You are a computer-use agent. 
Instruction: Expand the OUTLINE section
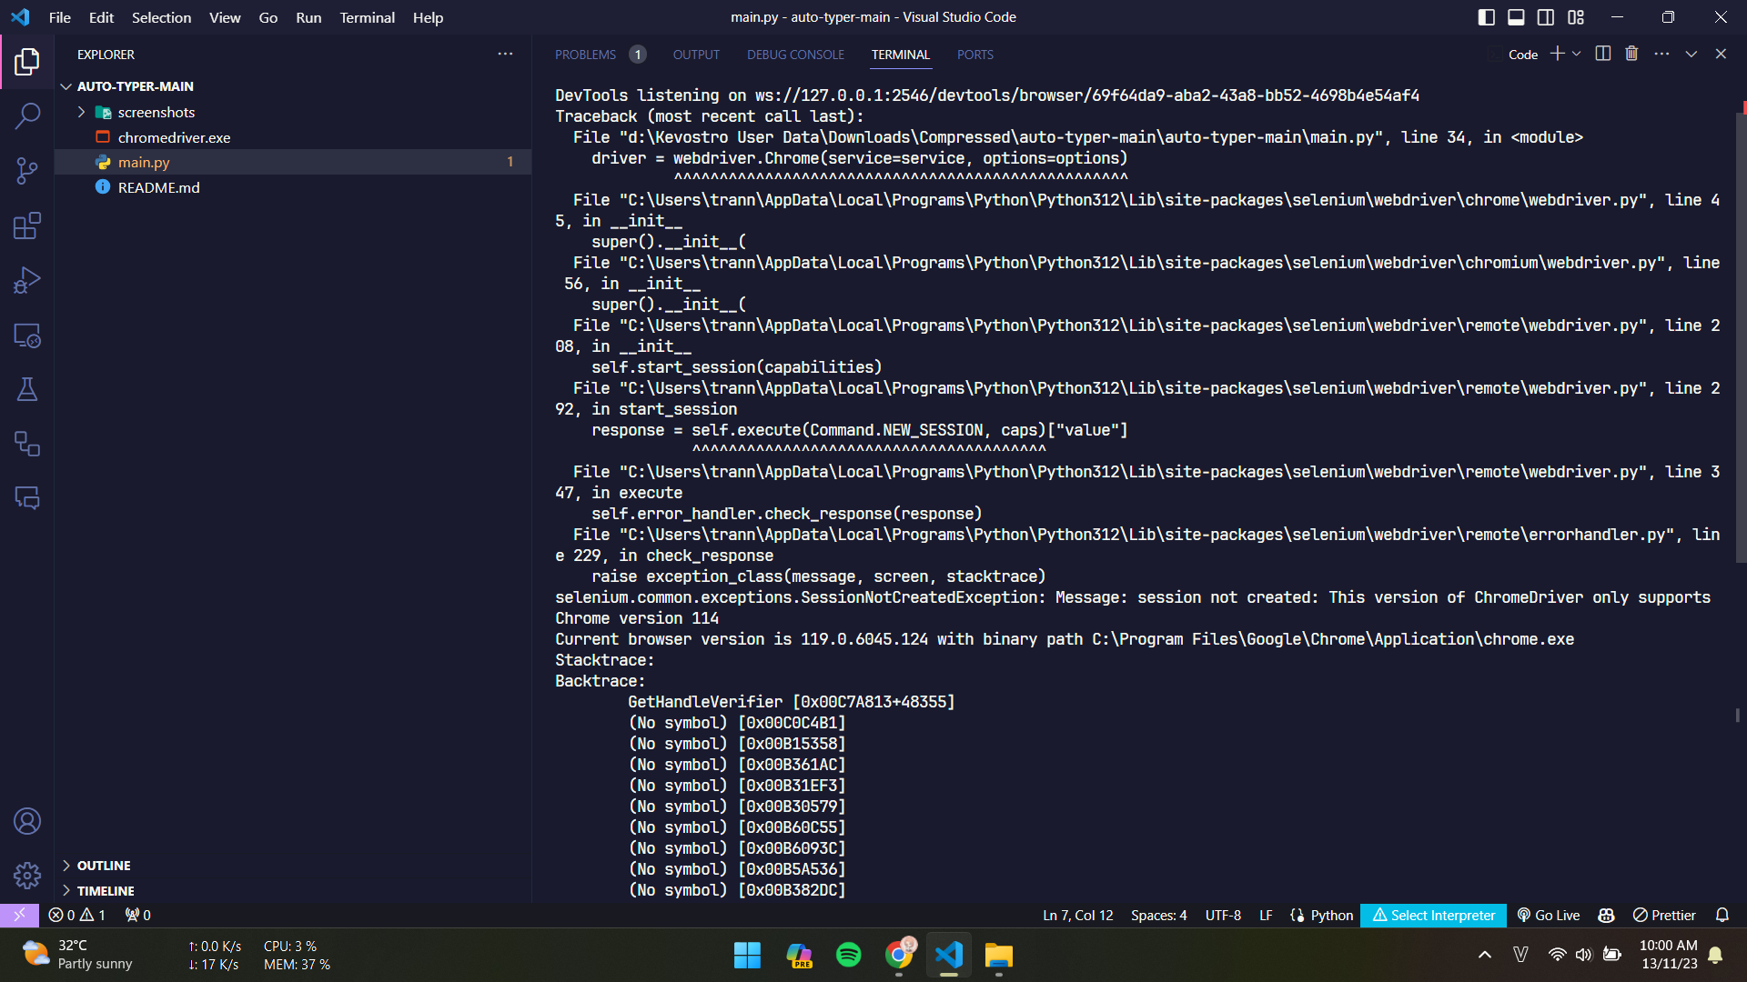pyautogui.click(x=103, y=865)
